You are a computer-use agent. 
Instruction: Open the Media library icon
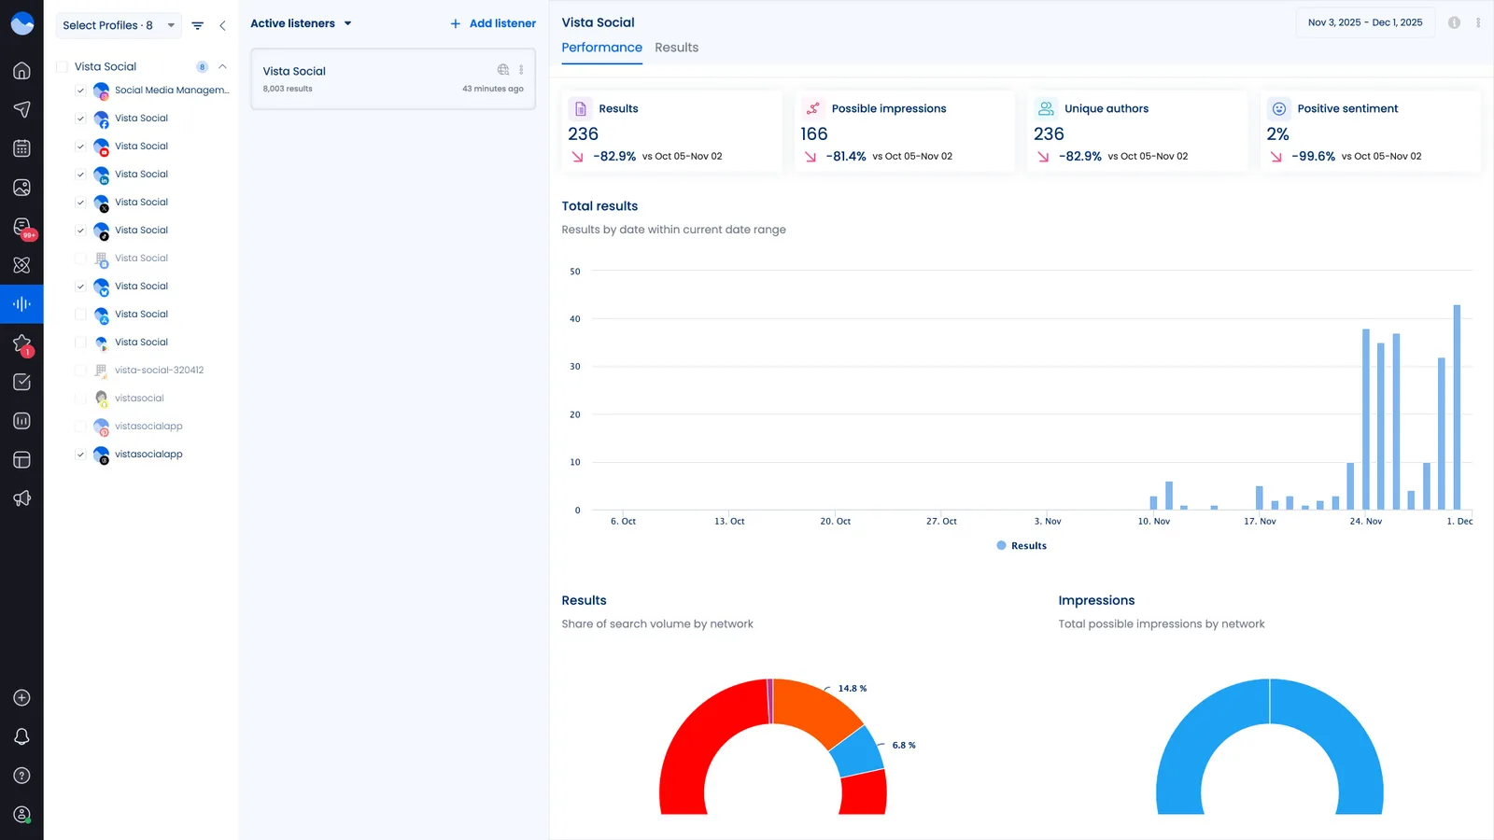(21, 187)
